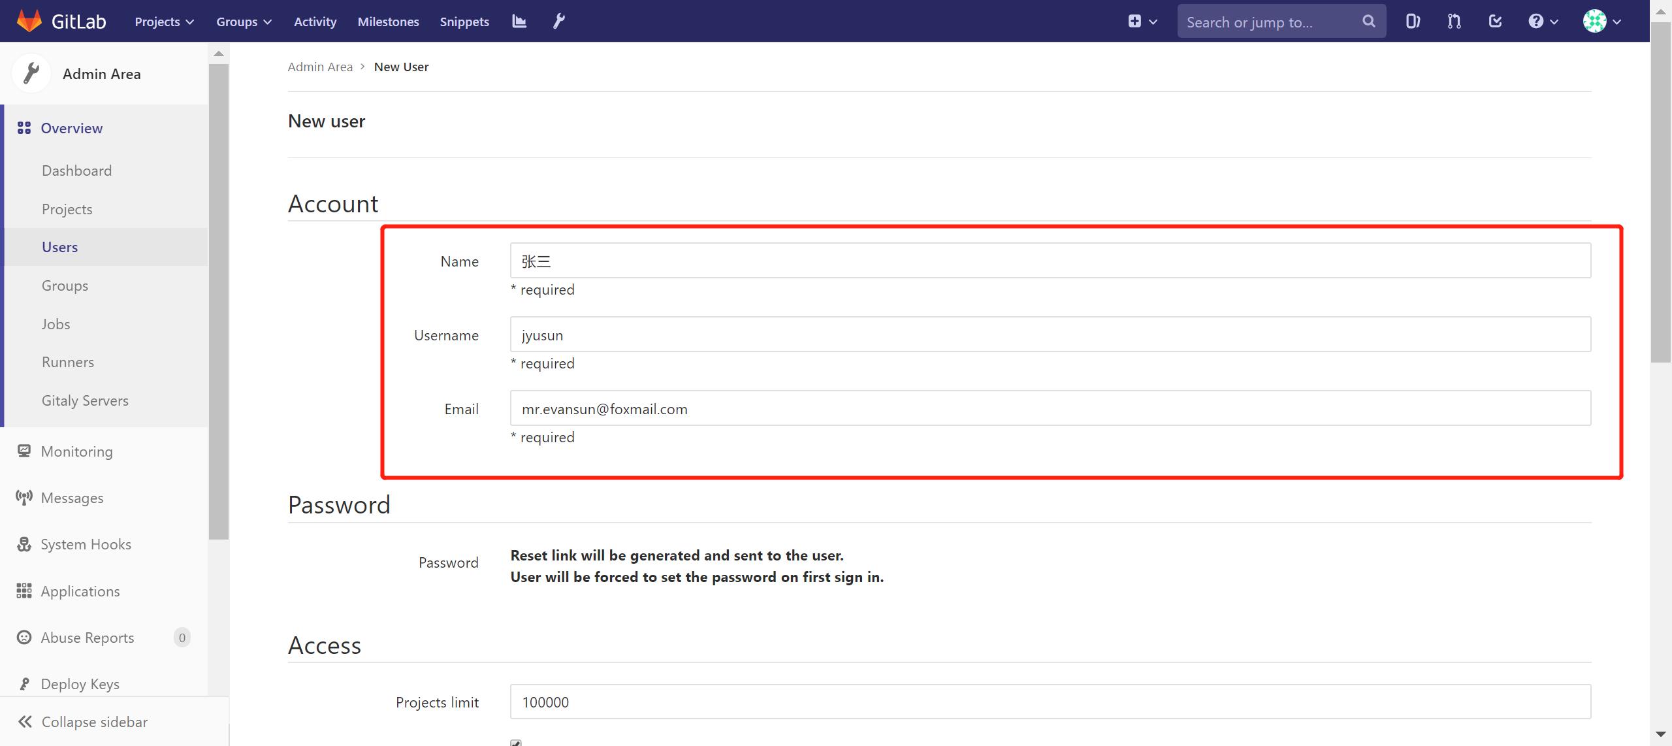Open the issues icon in top bar
The image size is (1672, 746).
click(1413, 22)
